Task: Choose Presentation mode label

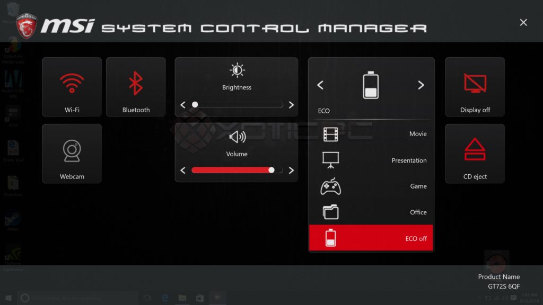Action: pyautogui.click(x=409, y=160)
